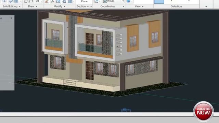Click the highlighted blue Selection button
The width and height of the screenshot is (219, 123).
click(159, 2)
